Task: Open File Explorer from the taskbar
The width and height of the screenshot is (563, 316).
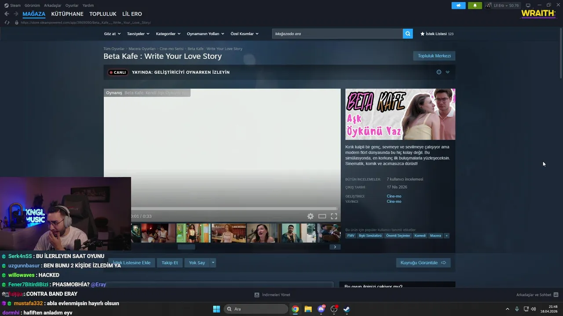Action: (308, 309)
